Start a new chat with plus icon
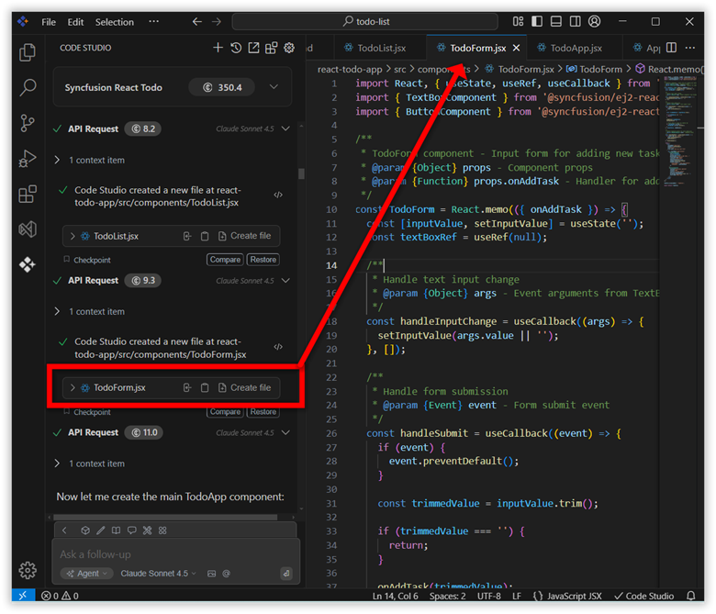This screenshot has height=614, width=716. coord(218,48)
